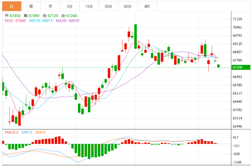Click the 收:67240 closing price value
The height and width of the screenshot is (166, 252).
(x=69, y=16)
